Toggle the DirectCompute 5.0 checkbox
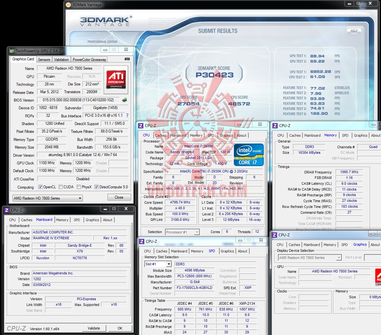The image size is (381, 335). click(x=97, y=187)
